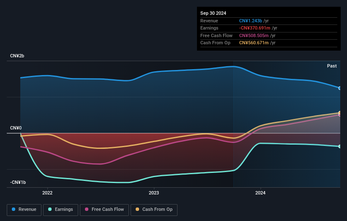The image size is (347, 221).
Task: Click the orange Cash From Op endpoint marker
Action: pyautogui.click(x=340, y=113)
